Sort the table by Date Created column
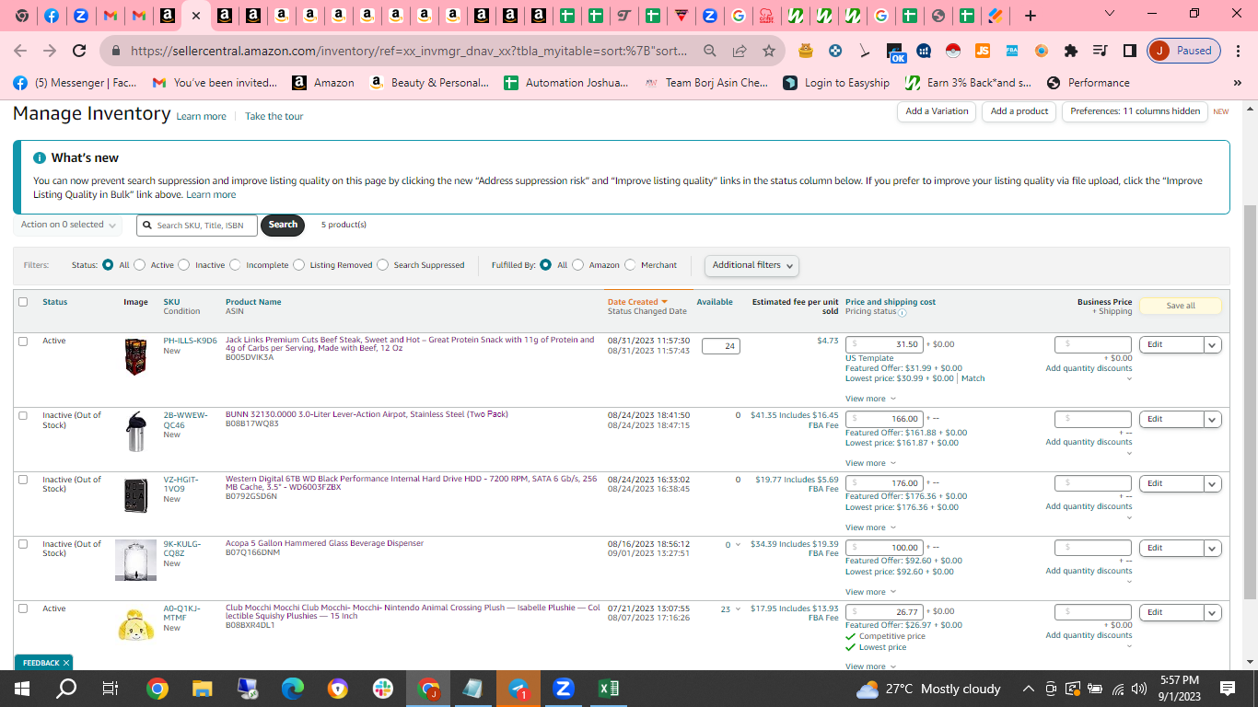This screenshot has width=1258, height=707. 637,302
